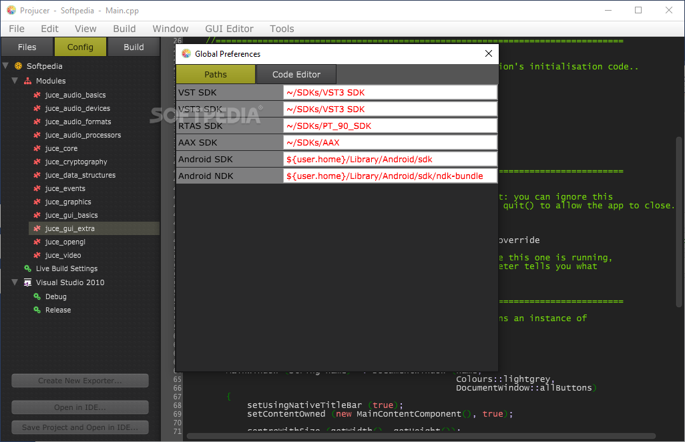Viewport: 685px width, 442px height.
Task: Close the Global Preferences dialog
Action: pyautogui.click(x=489, y=53)
